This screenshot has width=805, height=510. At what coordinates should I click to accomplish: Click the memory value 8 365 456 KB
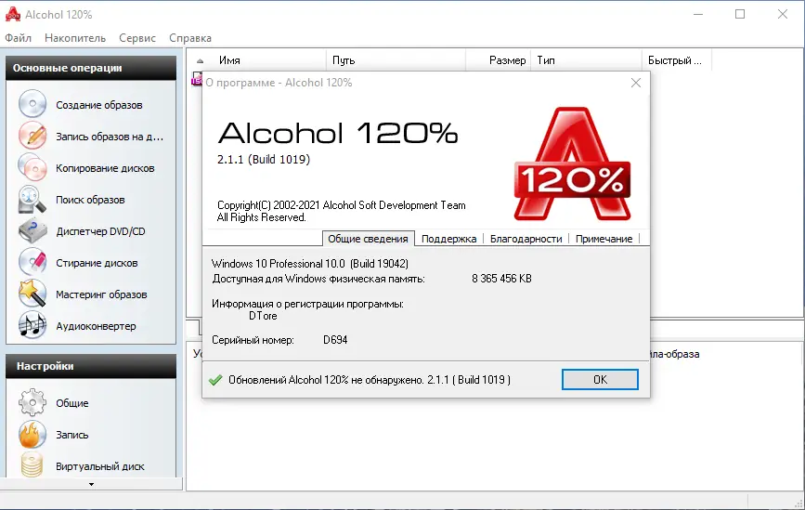click(501, 279)
